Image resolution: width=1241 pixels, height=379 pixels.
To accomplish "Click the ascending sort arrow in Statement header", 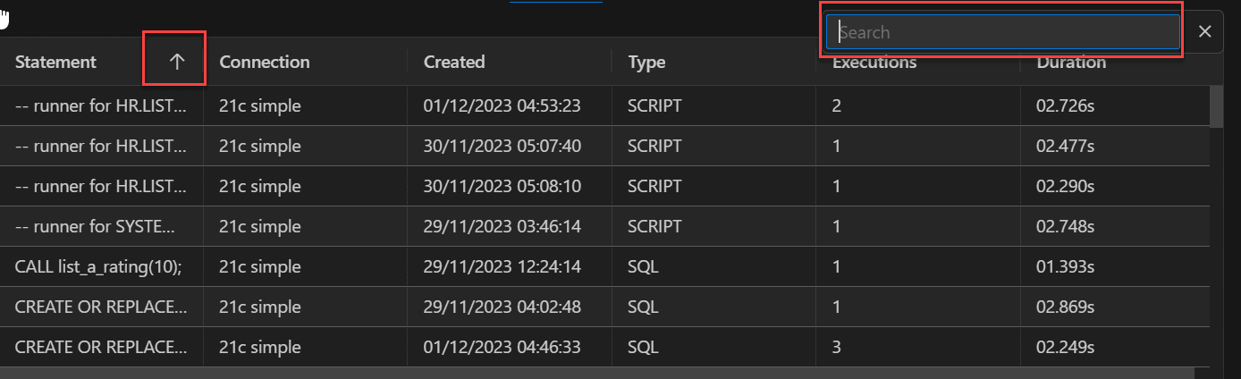I will 177,62.
